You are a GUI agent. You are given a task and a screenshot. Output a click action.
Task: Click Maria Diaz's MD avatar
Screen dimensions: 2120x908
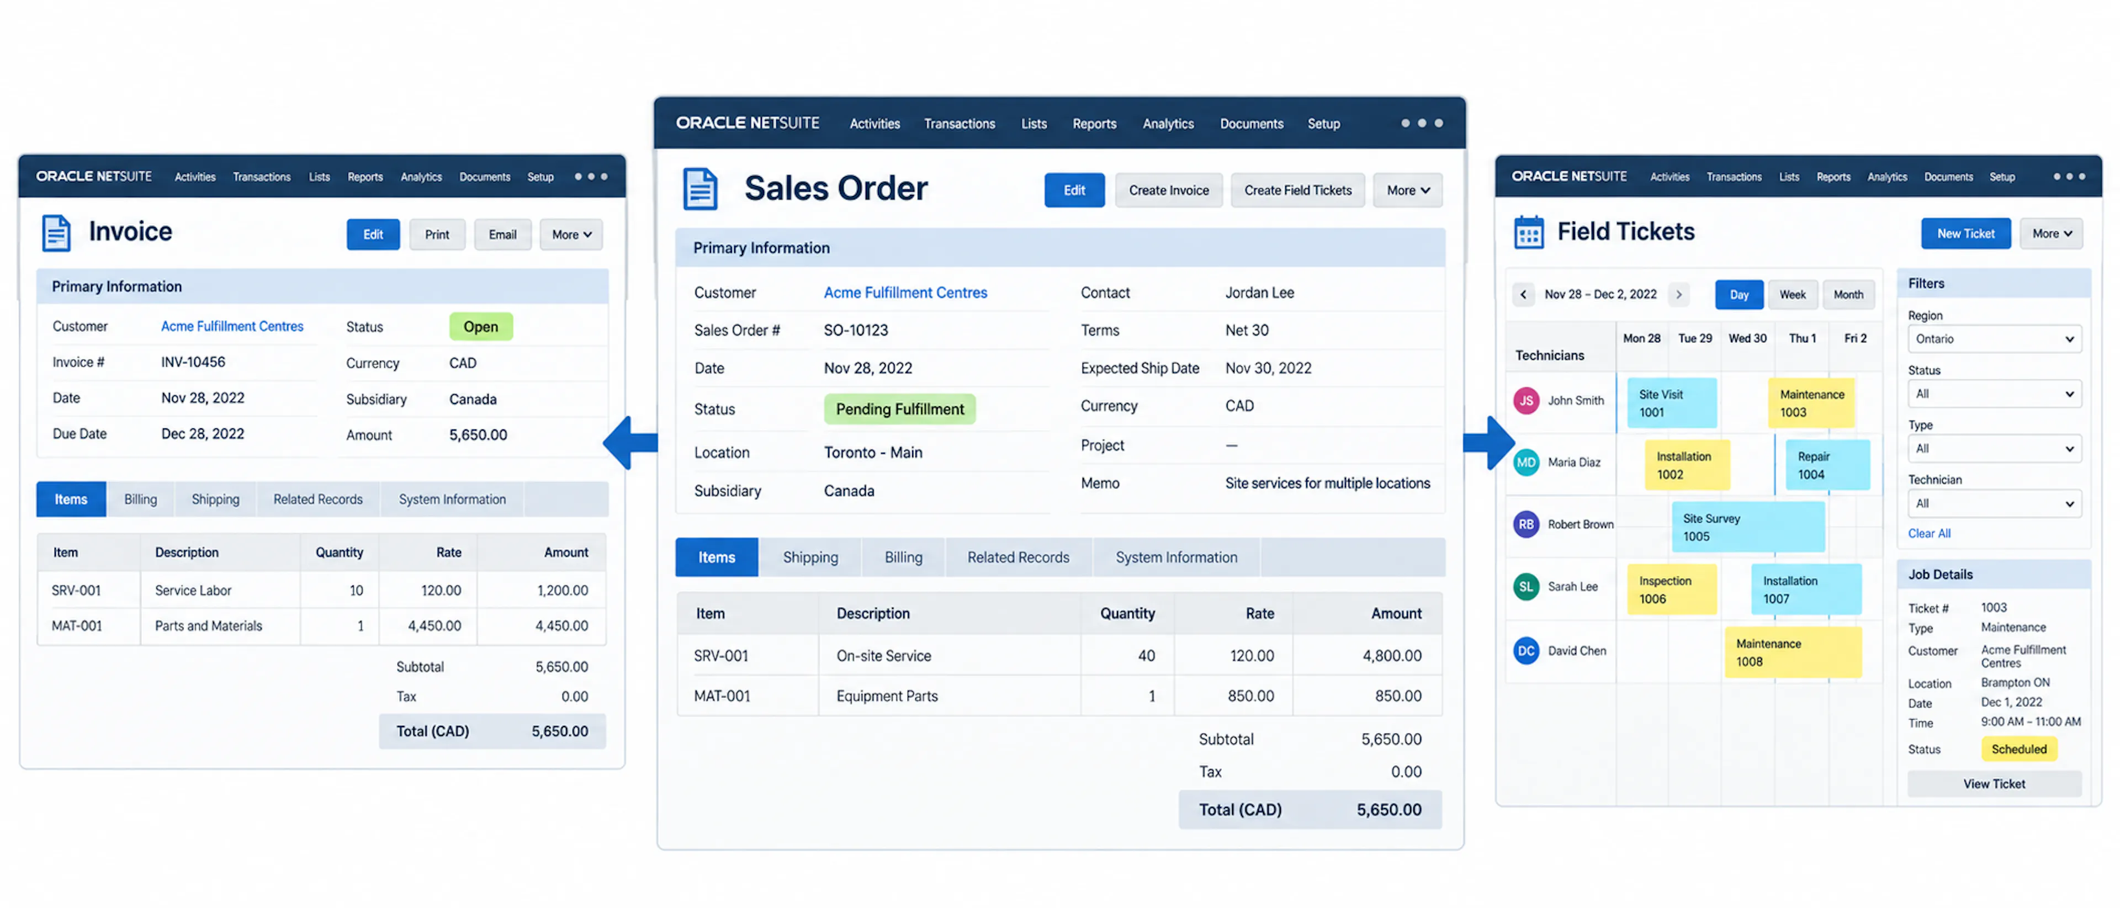(x=1527, y=462)
